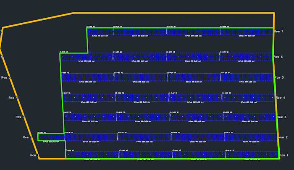The height and width of the screenshot is (170, 294).
Task: Click the 'Row 4' label on left boundary
Action: [13, 98]
